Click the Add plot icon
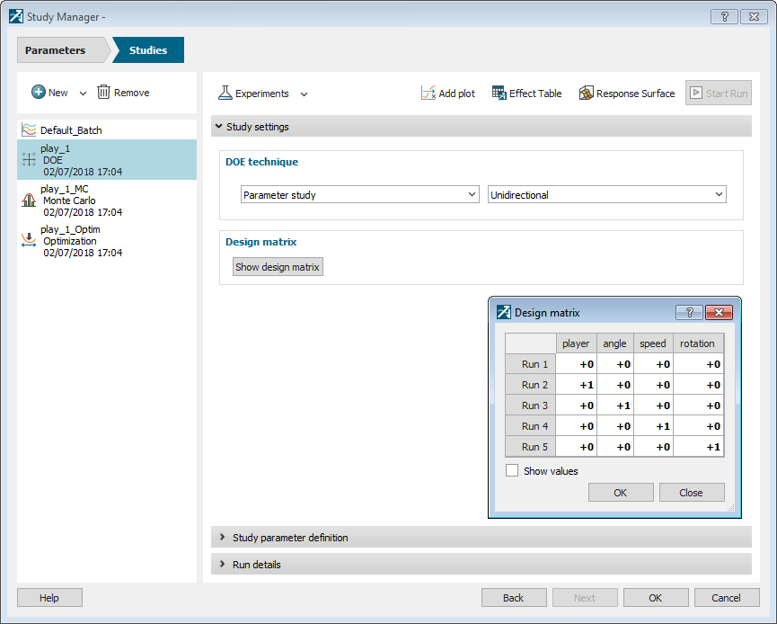 pyautogui.click(x=428, y=93)
